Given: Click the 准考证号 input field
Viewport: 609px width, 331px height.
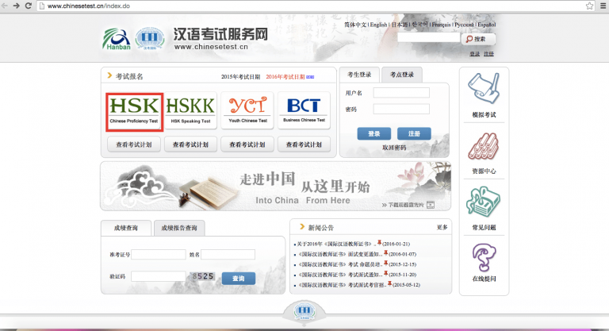Looking at the screenshot, I should (x=158, y=255).
